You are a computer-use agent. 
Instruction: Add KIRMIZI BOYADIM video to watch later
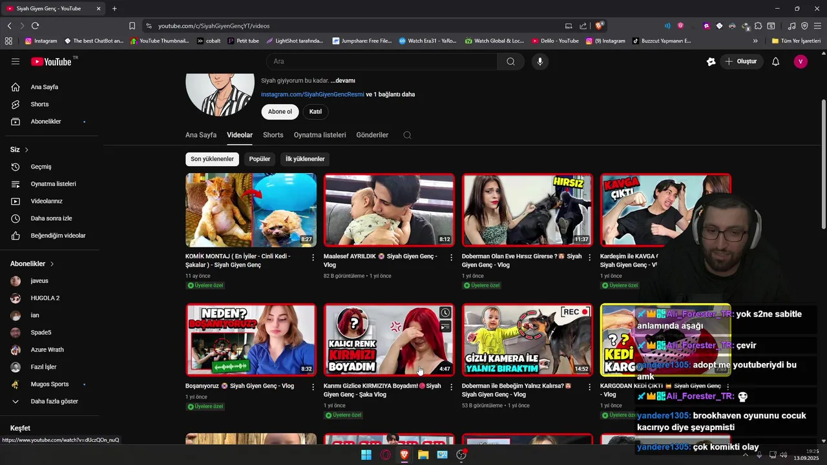click(x=445, y=313)
